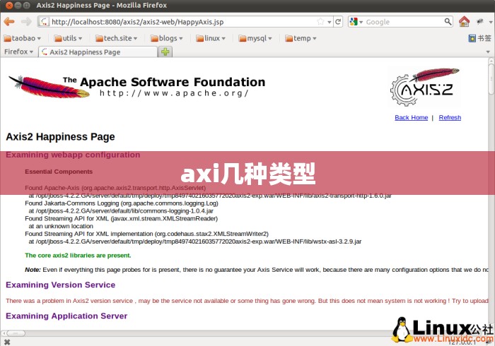Click the Axis2 gear logo

pos(424,86)
